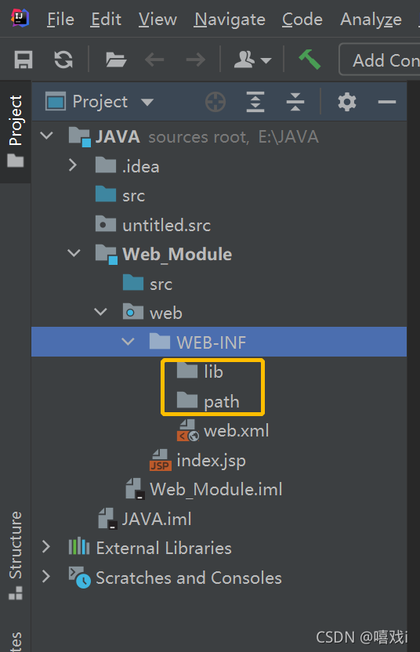Toggle the Structure side tool window tab
The image size is (420, 652).
(16, 556)
